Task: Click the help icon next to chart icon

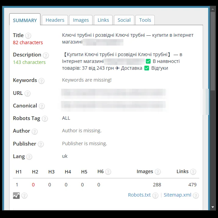Action: [24, 196]
